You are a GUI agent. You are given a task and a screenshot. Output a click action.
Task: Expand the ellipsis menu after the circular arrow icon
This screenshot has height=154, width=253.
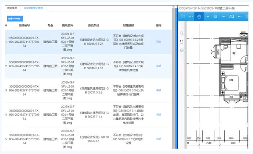pyautogui.click(x=191, y=16)
